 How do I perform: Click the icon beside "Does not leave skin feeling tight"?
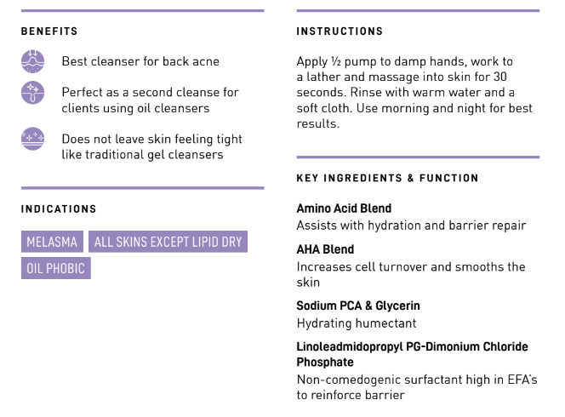pos(32,139)
